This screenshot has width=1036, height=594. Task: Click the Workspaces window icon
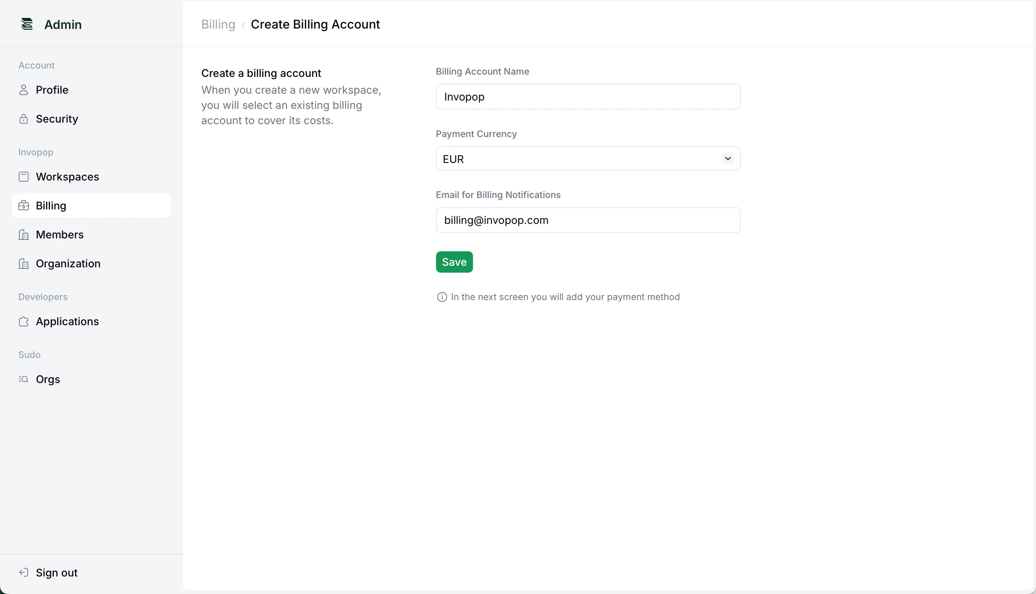(x=24, y=177)
